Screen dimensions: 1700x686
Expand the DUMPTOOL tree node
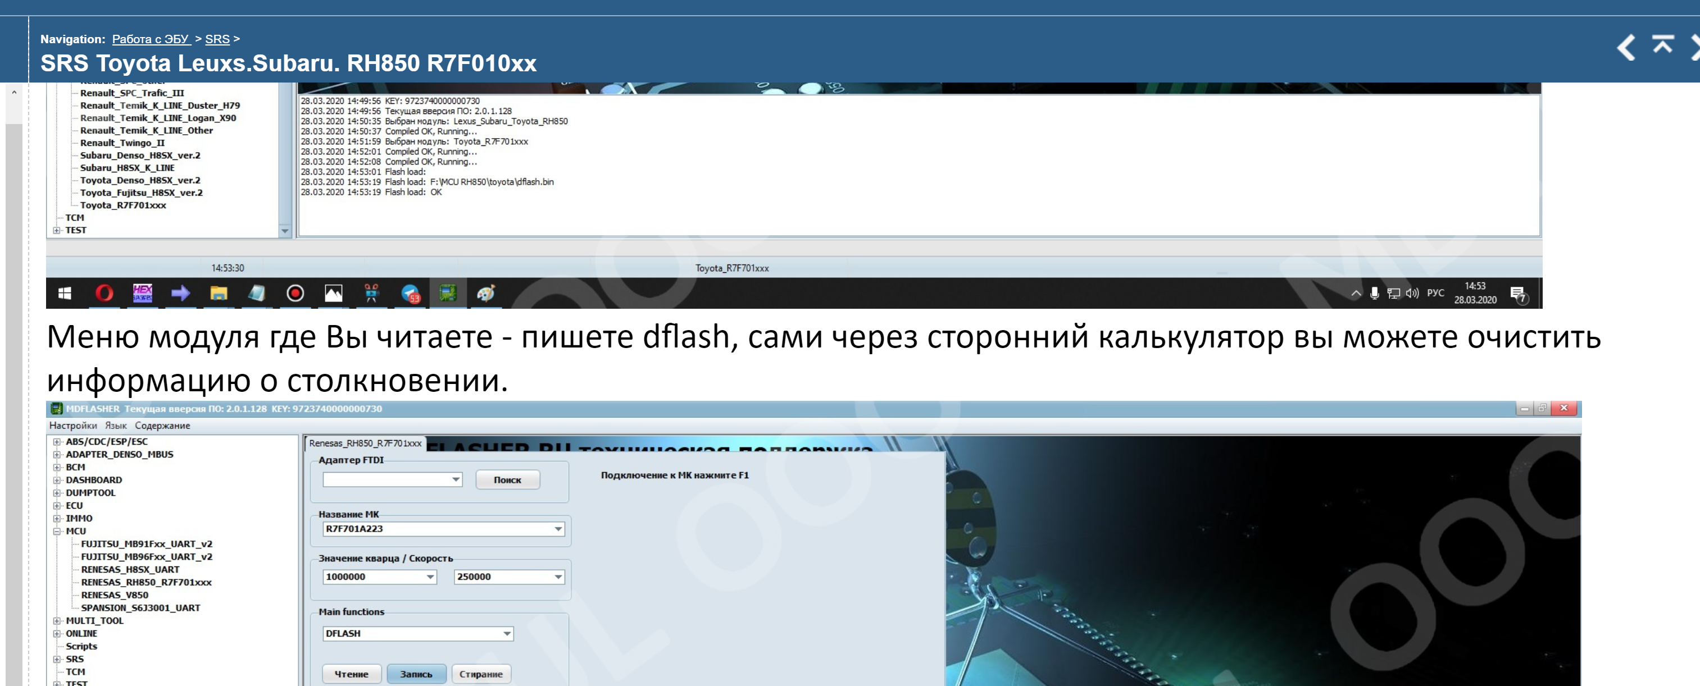tap(57, 493)
